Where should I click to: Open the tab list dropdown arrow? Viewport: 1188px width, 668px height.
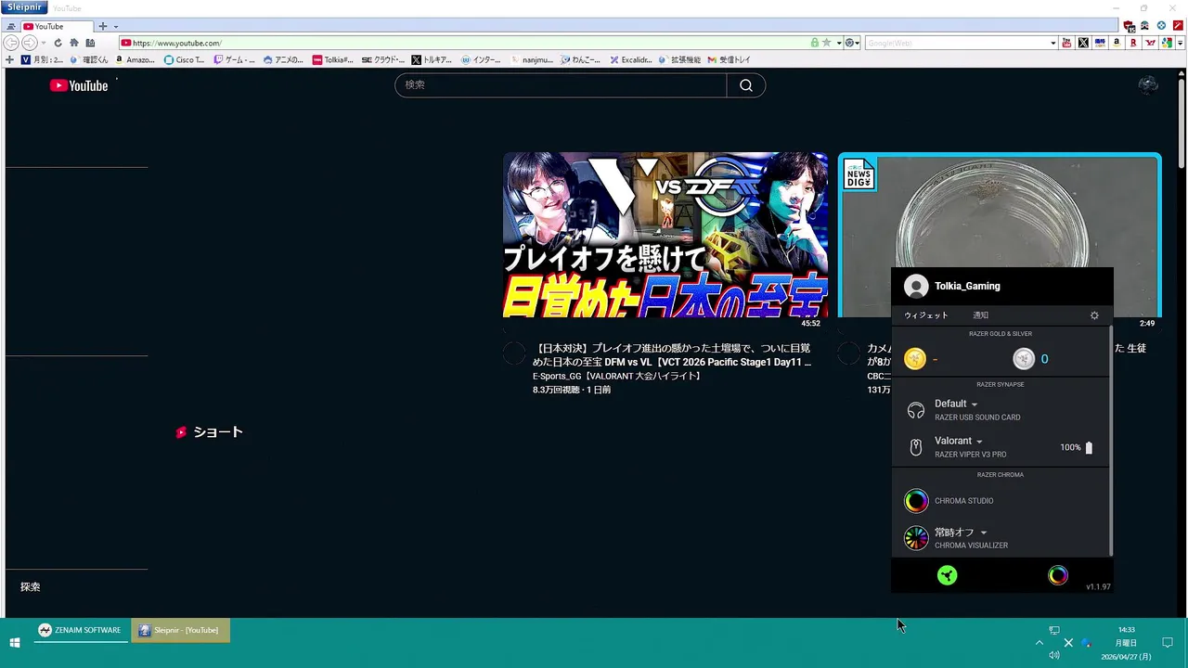(116, 26)
